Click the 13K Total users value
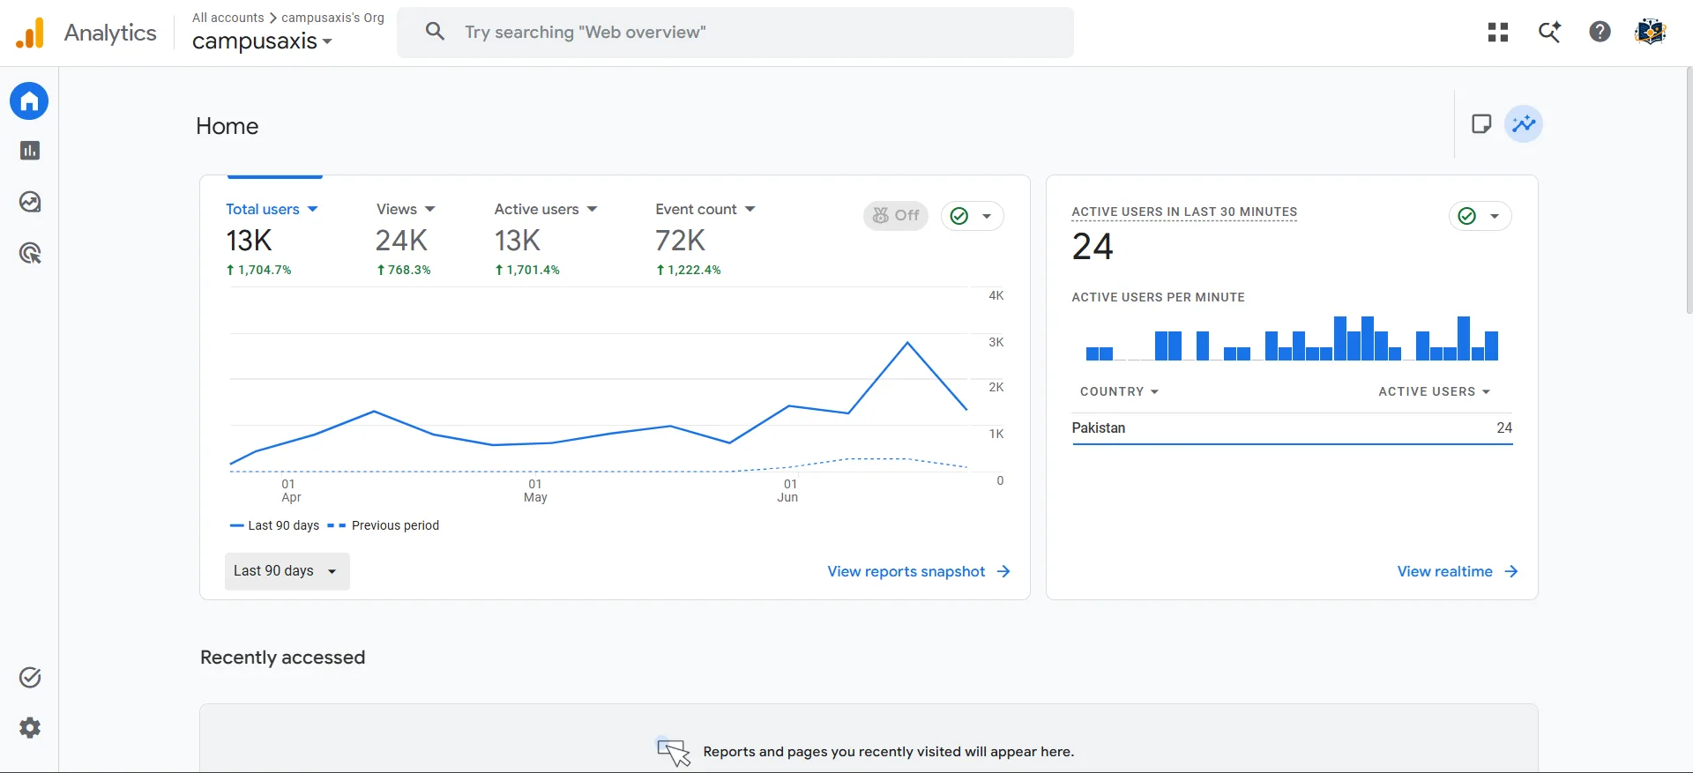This screenshot has height=773, width=1693. point(249,241)
